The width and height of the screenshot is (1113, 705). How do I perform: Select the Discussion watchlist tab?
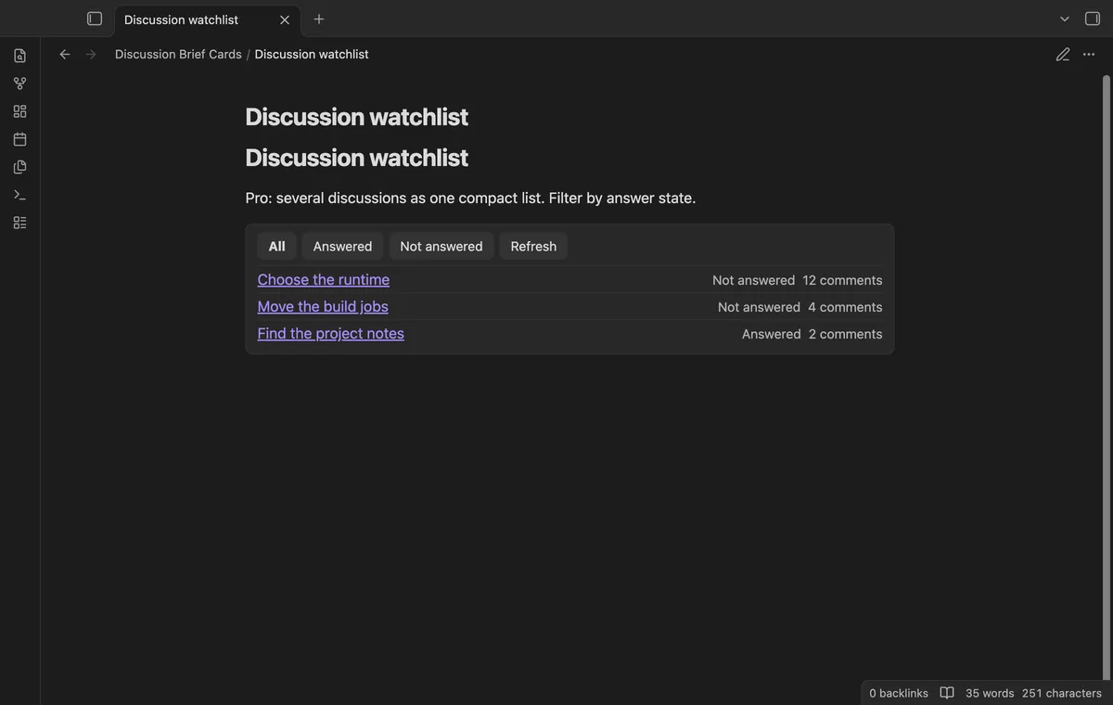208,20
